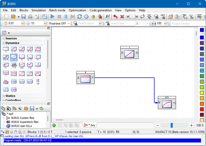
Task: Select the D block in Dynamics palette
Action: click(22, 57)
